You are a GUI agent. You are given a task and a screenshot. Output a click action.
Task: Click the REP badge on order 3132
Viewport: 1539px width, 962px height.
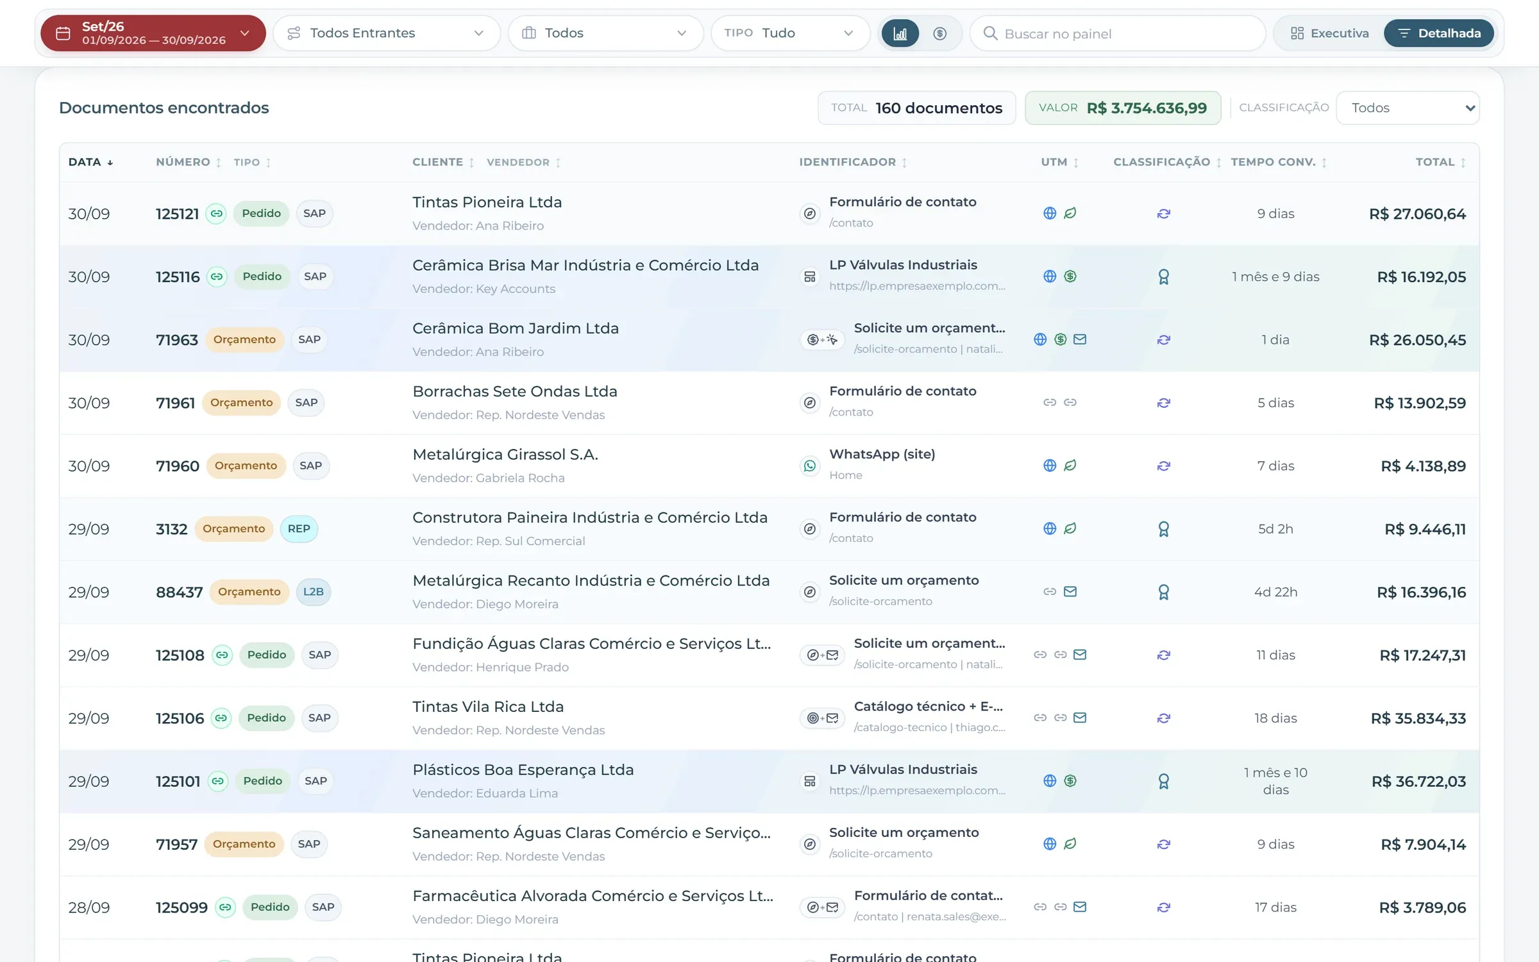(x=299, y=528)
